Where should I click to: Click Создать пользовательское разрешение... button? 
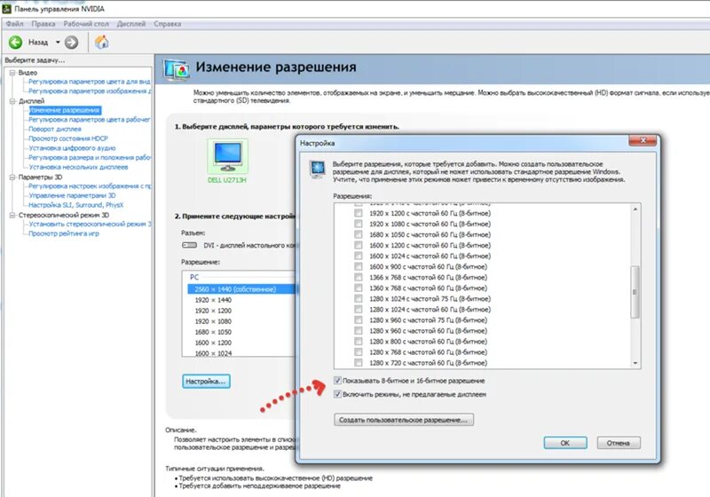(x=404, y=420)
